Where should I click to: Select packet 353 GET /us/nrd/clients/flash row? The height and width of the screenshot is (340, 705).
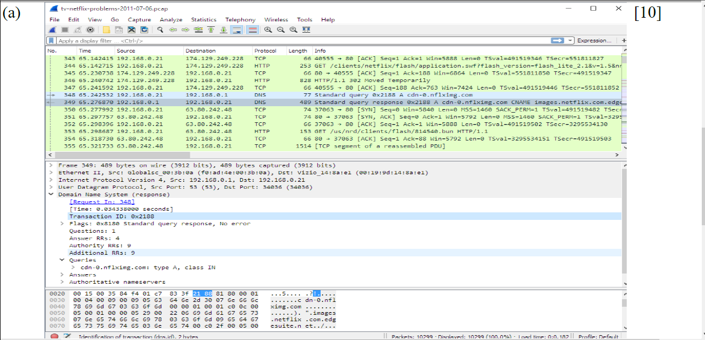333,131
